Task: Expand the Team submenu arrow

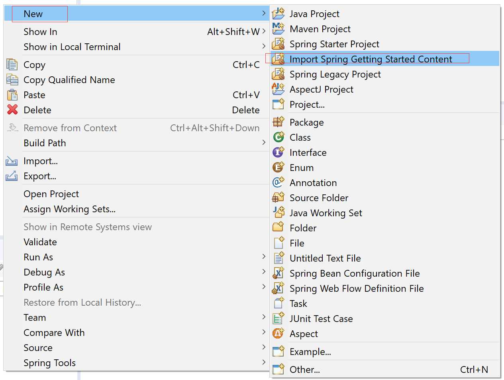Action: pyautogui.click(x=264, y=317)
